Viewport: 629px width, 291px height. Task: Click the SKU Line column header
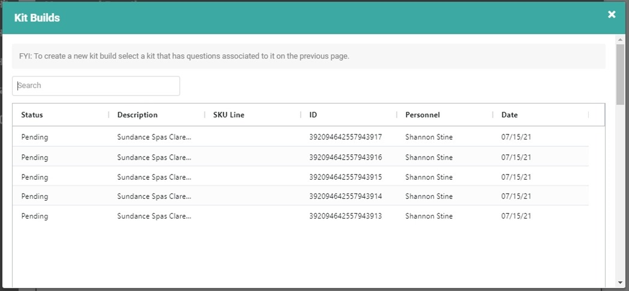(x=229, y=115)
